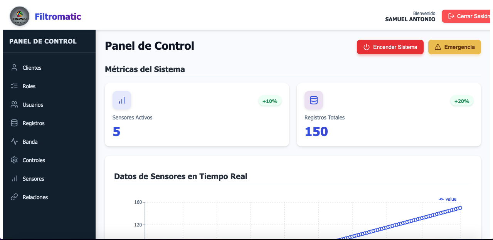493x240 pixels.
Task: Click the value legend entry on chart
Action: tap(448, 199)
